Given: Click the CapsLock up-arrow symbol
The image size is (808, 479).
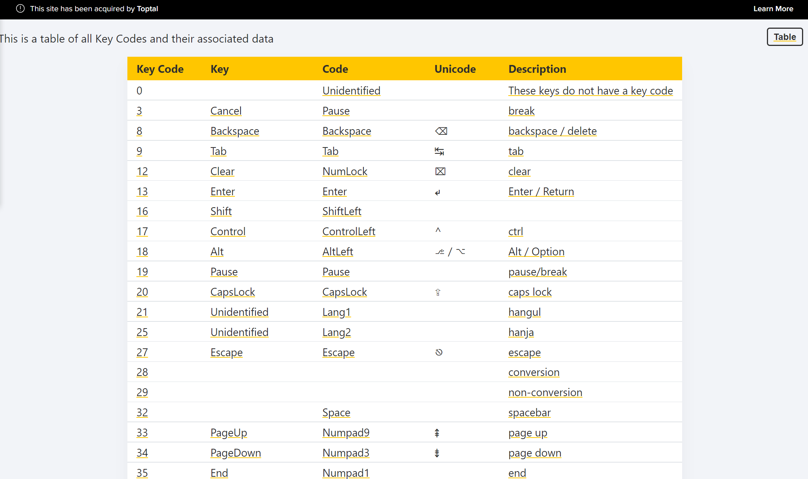Looking at the screenshot, I should tap(438, 292).
